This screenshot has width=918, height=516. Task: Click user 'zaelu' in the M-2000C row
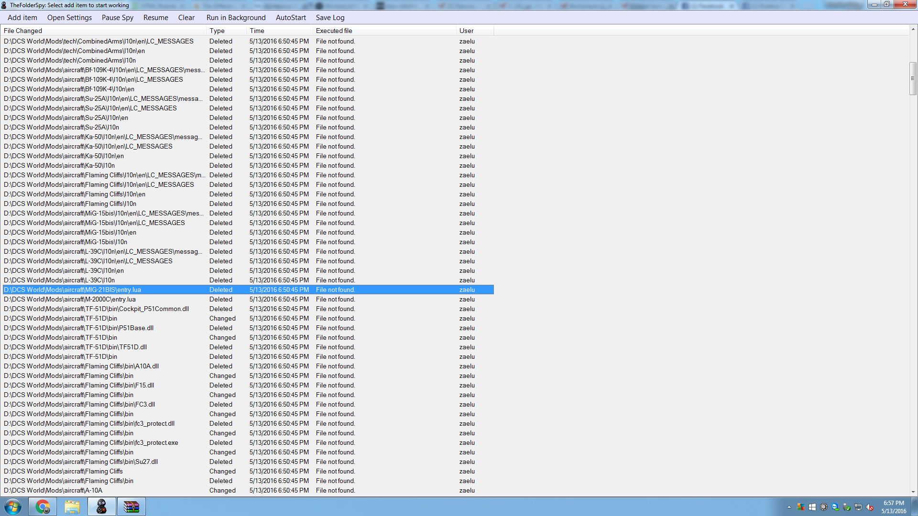467,299
